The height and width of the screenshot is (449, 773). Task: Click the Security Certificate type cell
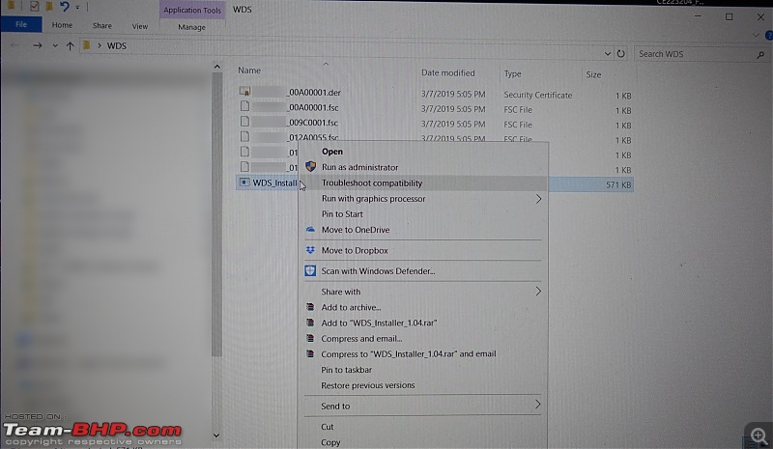click(538, 96)
